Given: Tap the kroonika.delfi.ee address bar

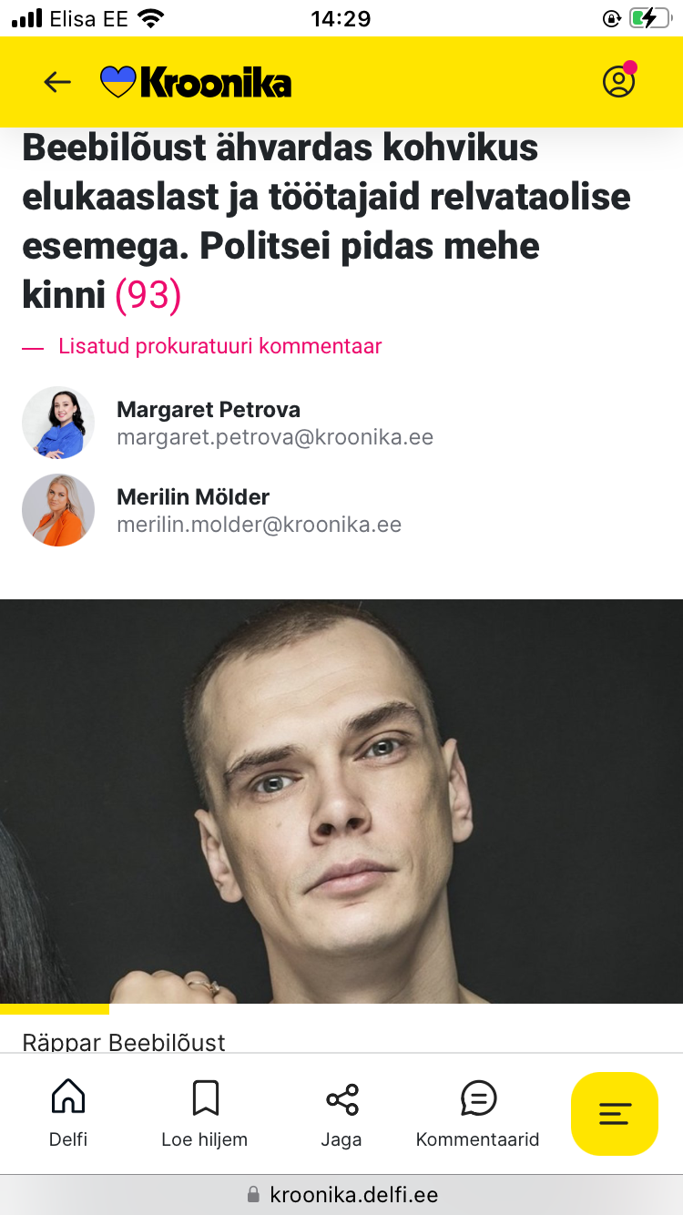Looking at the screenshot, I should pos(341,1194).
